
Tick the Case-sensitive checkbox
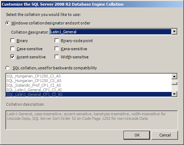pyautogui.click(x=12, y=49)
